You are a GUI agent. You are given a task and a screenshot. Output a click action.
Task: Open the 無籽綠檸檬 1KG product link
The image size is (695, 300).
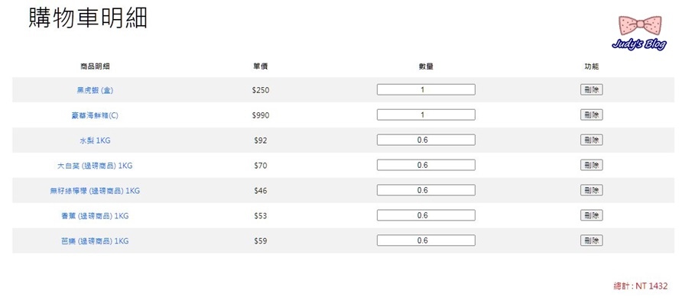pos(95,191)
